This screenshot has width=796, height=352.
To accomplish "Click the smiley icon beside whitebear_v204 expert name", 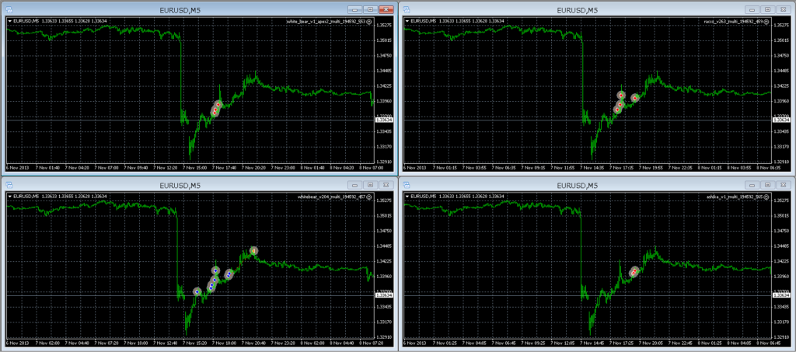I will pyautogui.click(x=370, y=197).
